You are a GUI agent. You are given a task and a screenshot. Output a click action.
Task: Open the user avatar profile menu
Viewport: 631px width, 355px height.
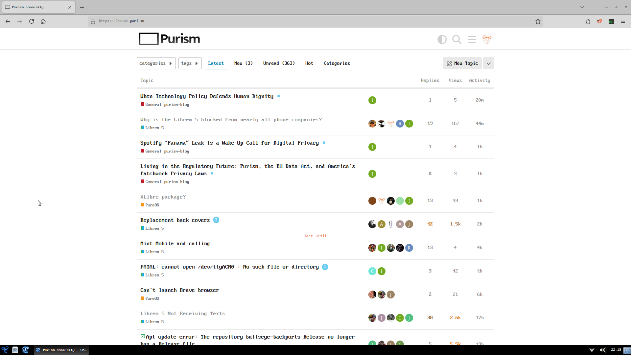tap(487, 39)
